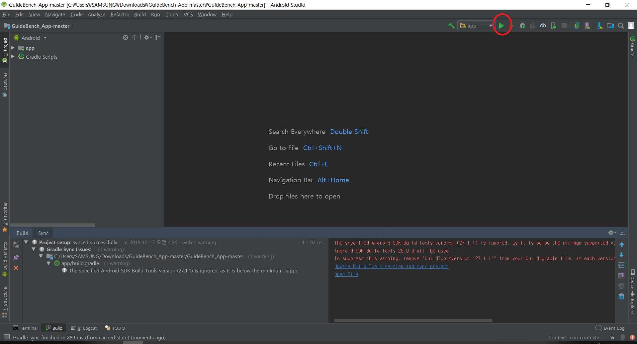Image resolution: width=637 pixels, height=344 pixels.
Task: Collapse the Gradle Sync Issues entry
Action: (34, 249)
